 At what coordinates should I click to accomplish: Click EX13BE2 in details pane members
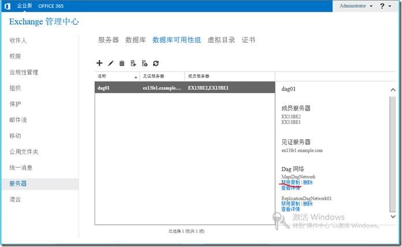pyautogui.click(x=291, y=117)
